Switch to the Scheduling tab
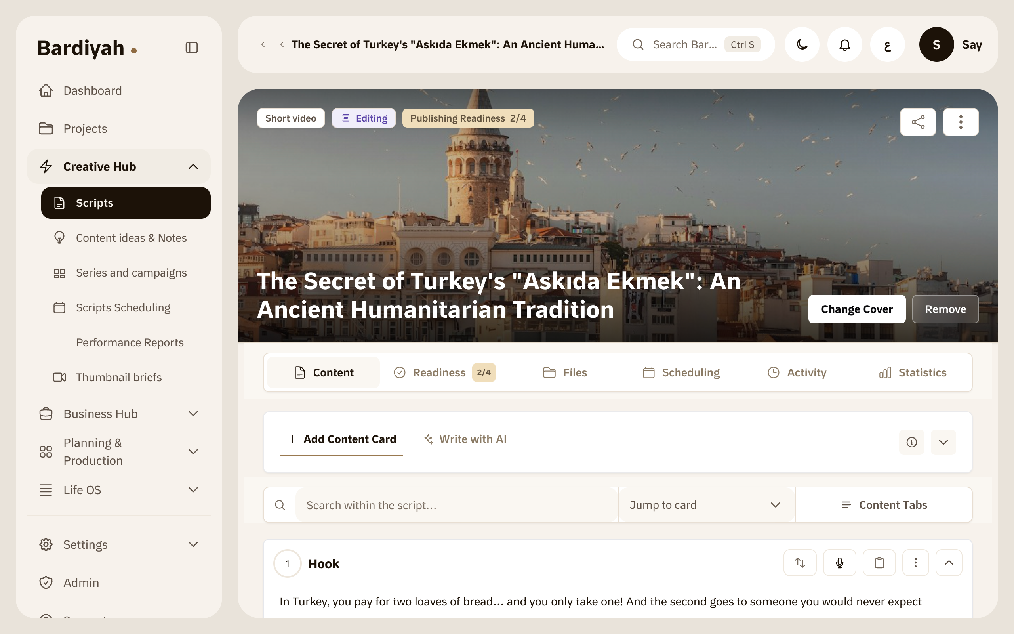 [x=681, y=372]
